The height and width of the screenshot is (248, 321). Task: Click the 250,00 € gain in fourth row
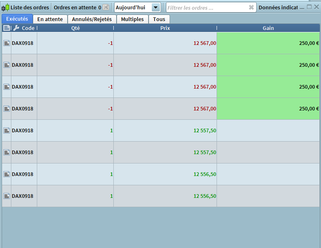(x=309, y=109)
